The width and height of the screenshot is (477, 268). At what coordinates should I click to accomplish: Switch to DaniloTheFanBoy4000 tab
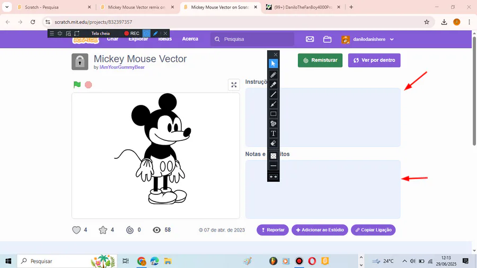click(303, 7)
